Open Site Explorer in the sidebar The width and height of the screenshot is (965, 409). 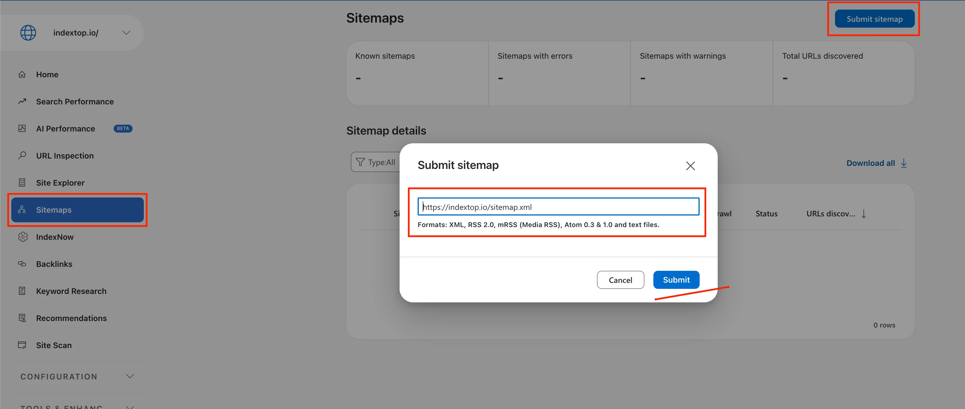[x=60, y=183]
